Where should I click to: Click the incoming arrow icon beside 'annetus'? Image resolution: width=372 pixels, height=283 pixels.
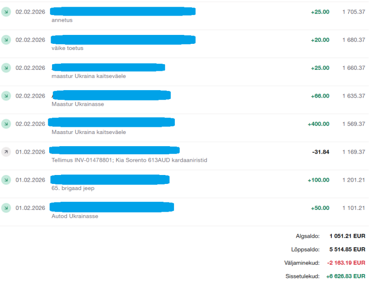tap(6, 12)
